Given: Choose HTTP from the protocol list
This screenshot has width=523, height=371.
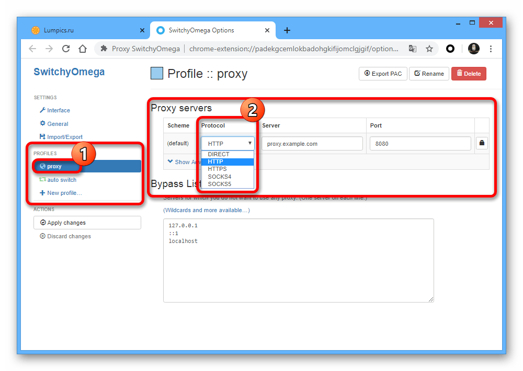Looking at the screenshot, I should 228,161.
